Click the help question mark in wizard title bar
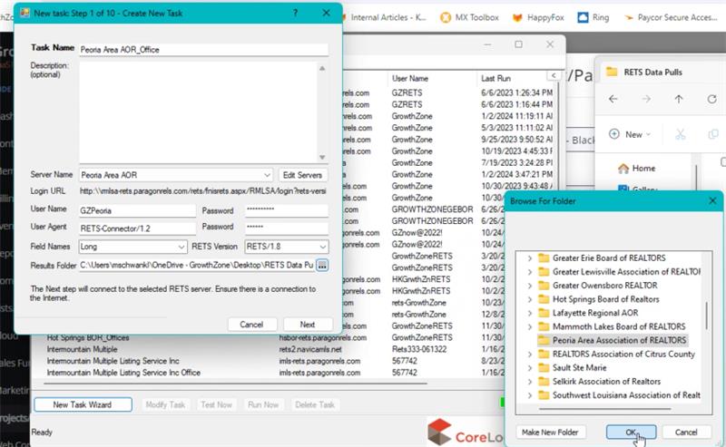 tap(295, 14)
